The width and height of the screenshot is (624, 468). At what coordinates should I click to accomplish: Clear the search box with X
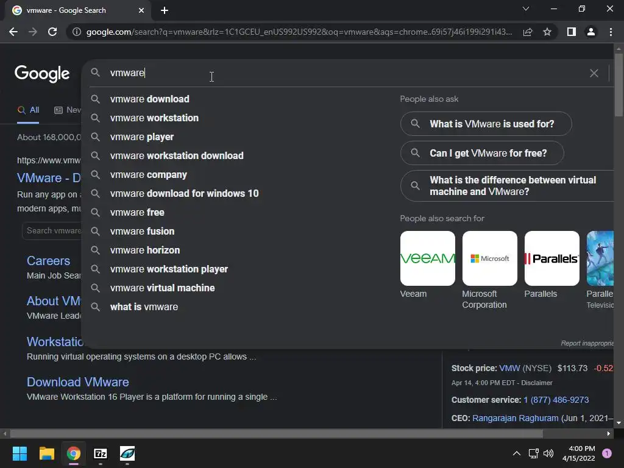[594, 73]
